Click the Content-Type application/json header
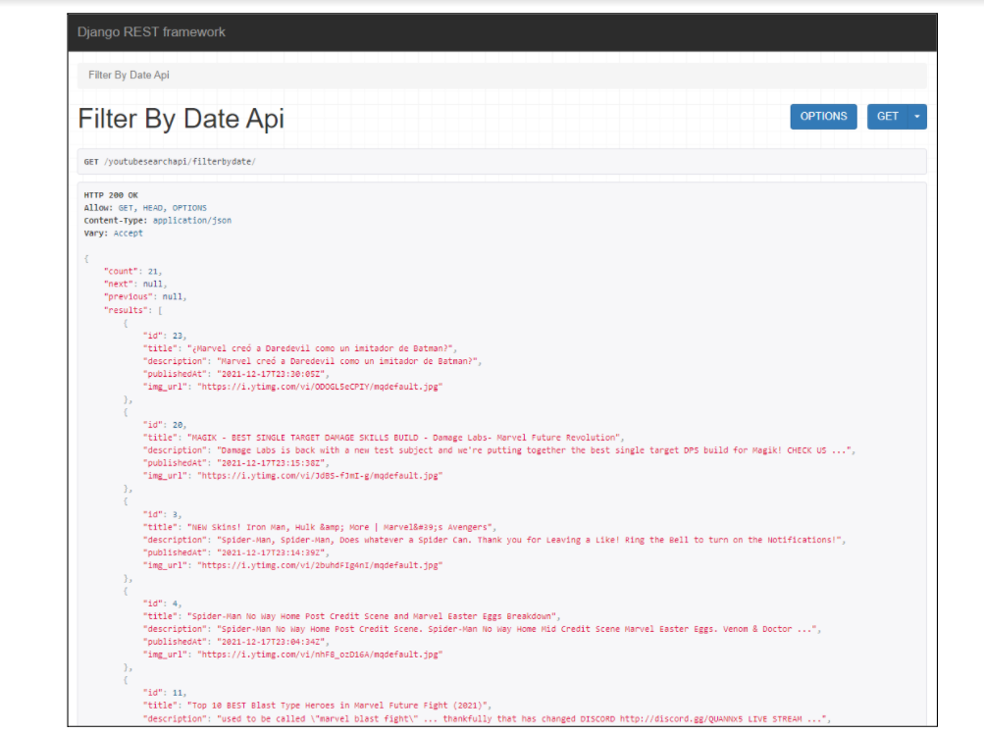This screenshot has height=734, width=984. pyautogui.click(x=158, y=221)
